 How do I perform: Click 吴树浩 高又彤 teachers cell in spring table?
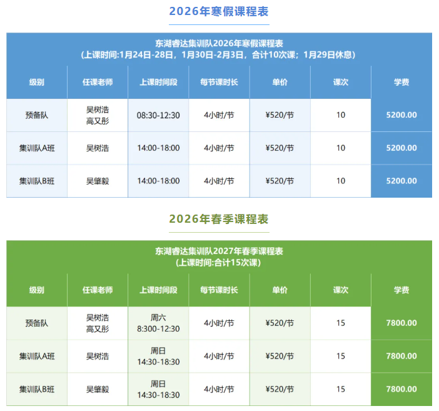(x=98, y=323)
